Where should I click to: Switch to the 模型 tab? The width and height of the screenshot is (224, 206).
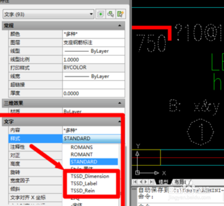163,182
